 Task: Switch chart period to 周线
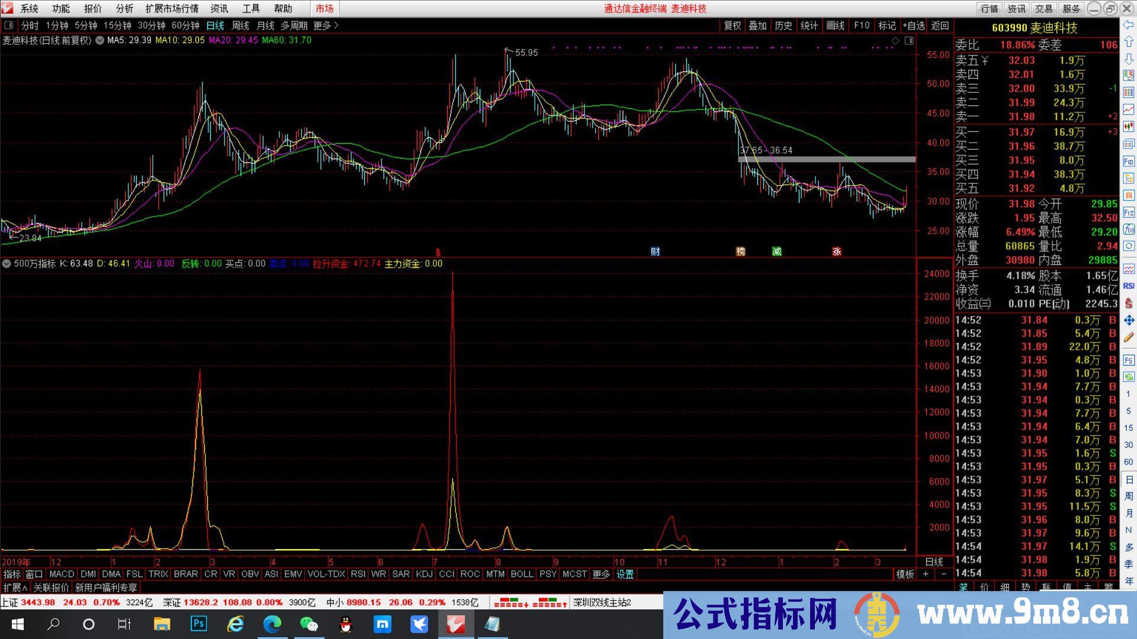pyautogui.click(x=240, y=25)
